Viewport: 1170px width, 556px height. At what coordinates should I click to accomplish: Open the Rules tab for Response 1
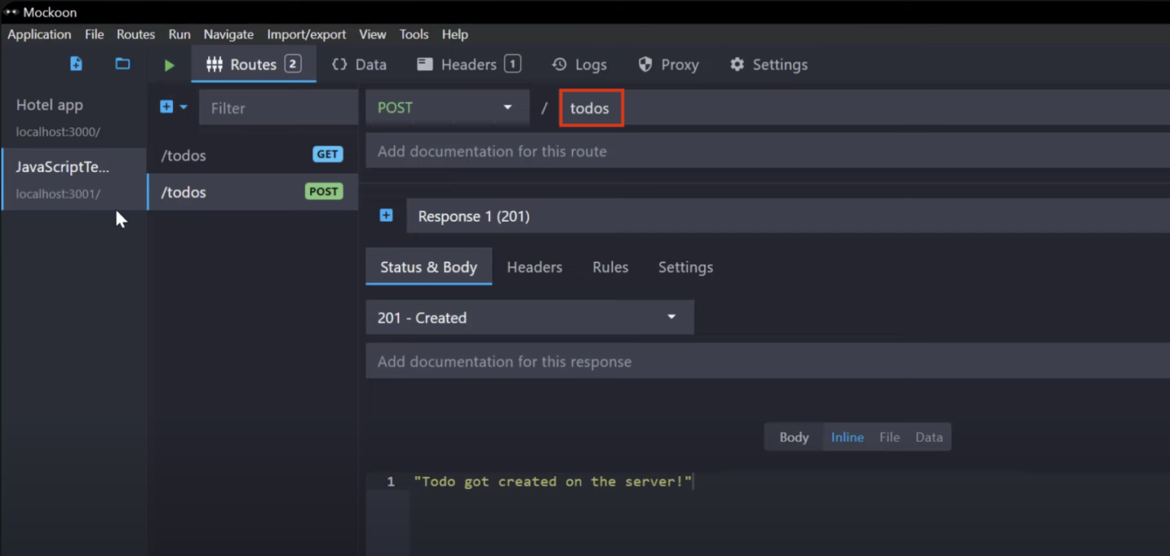tap(609, 267)
